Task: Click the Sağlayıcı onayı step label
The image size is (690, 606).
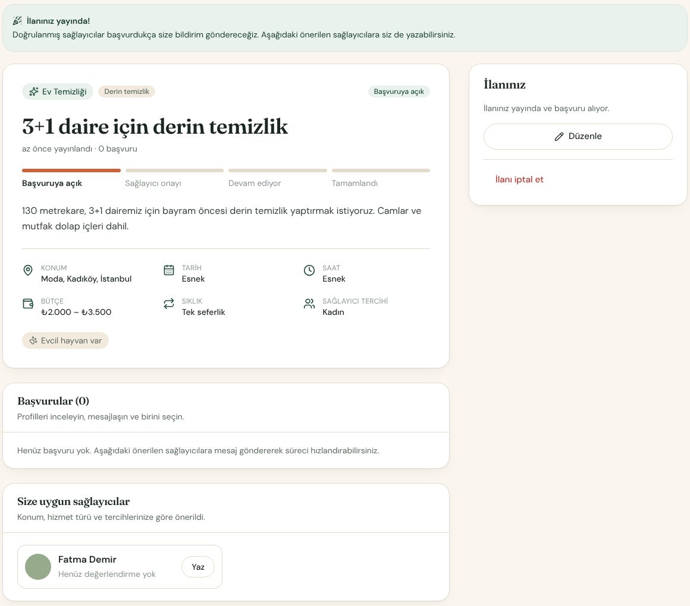Action: [x=153, y=183]
